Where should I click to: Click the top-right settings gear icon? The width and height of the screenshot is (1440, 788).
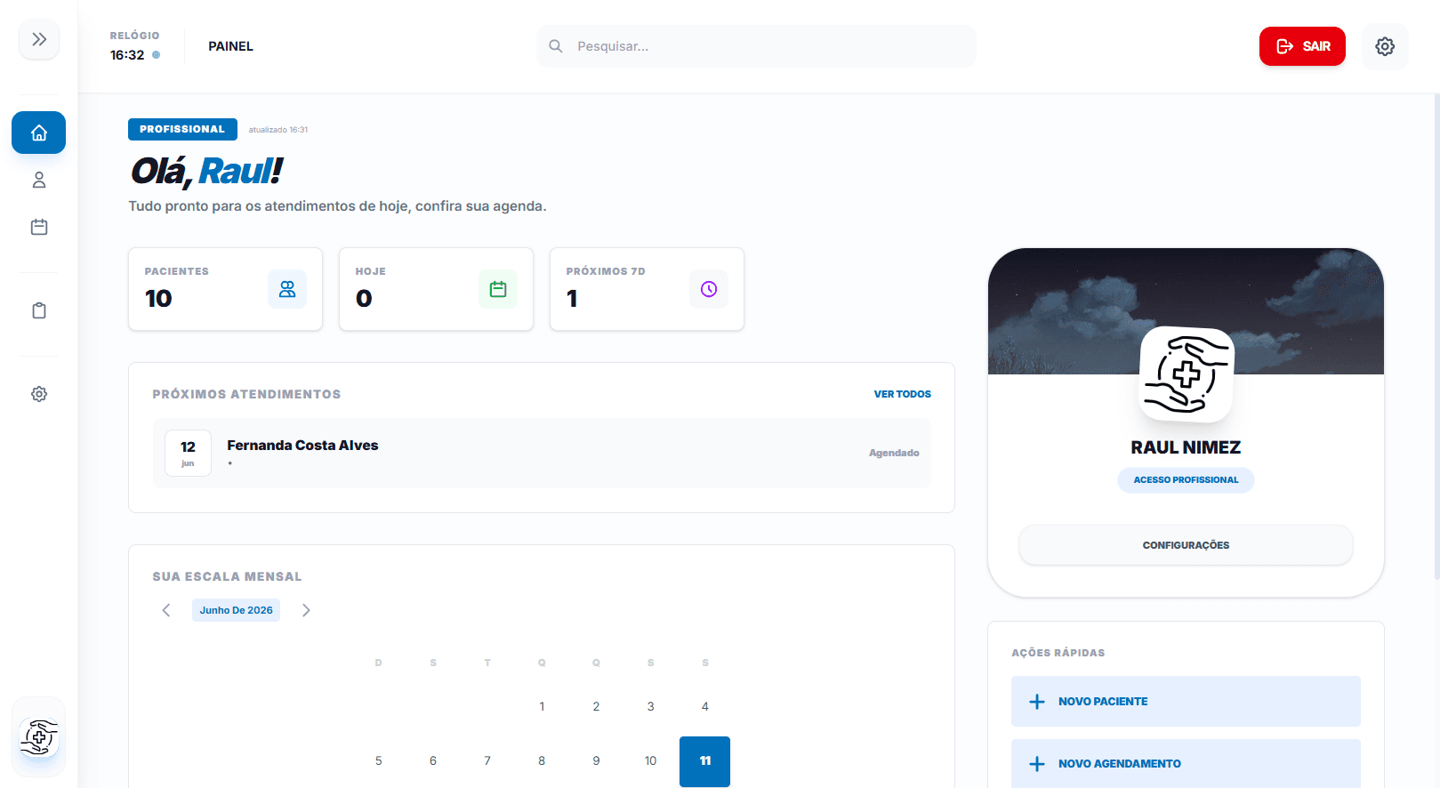click(x=1385, y=46)
